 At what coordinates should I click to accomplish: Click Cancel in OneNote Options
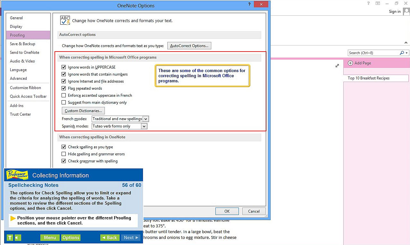pyautogui.click(x=254, y=211)
